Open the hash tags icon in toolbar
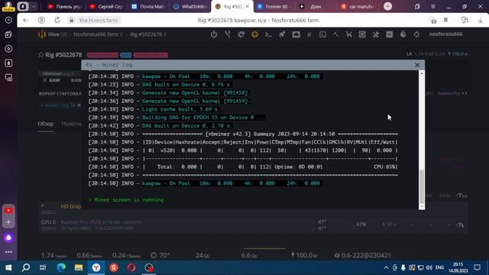Image resolution: width=489 pixels, height=275 pixels. pos(309,34)
